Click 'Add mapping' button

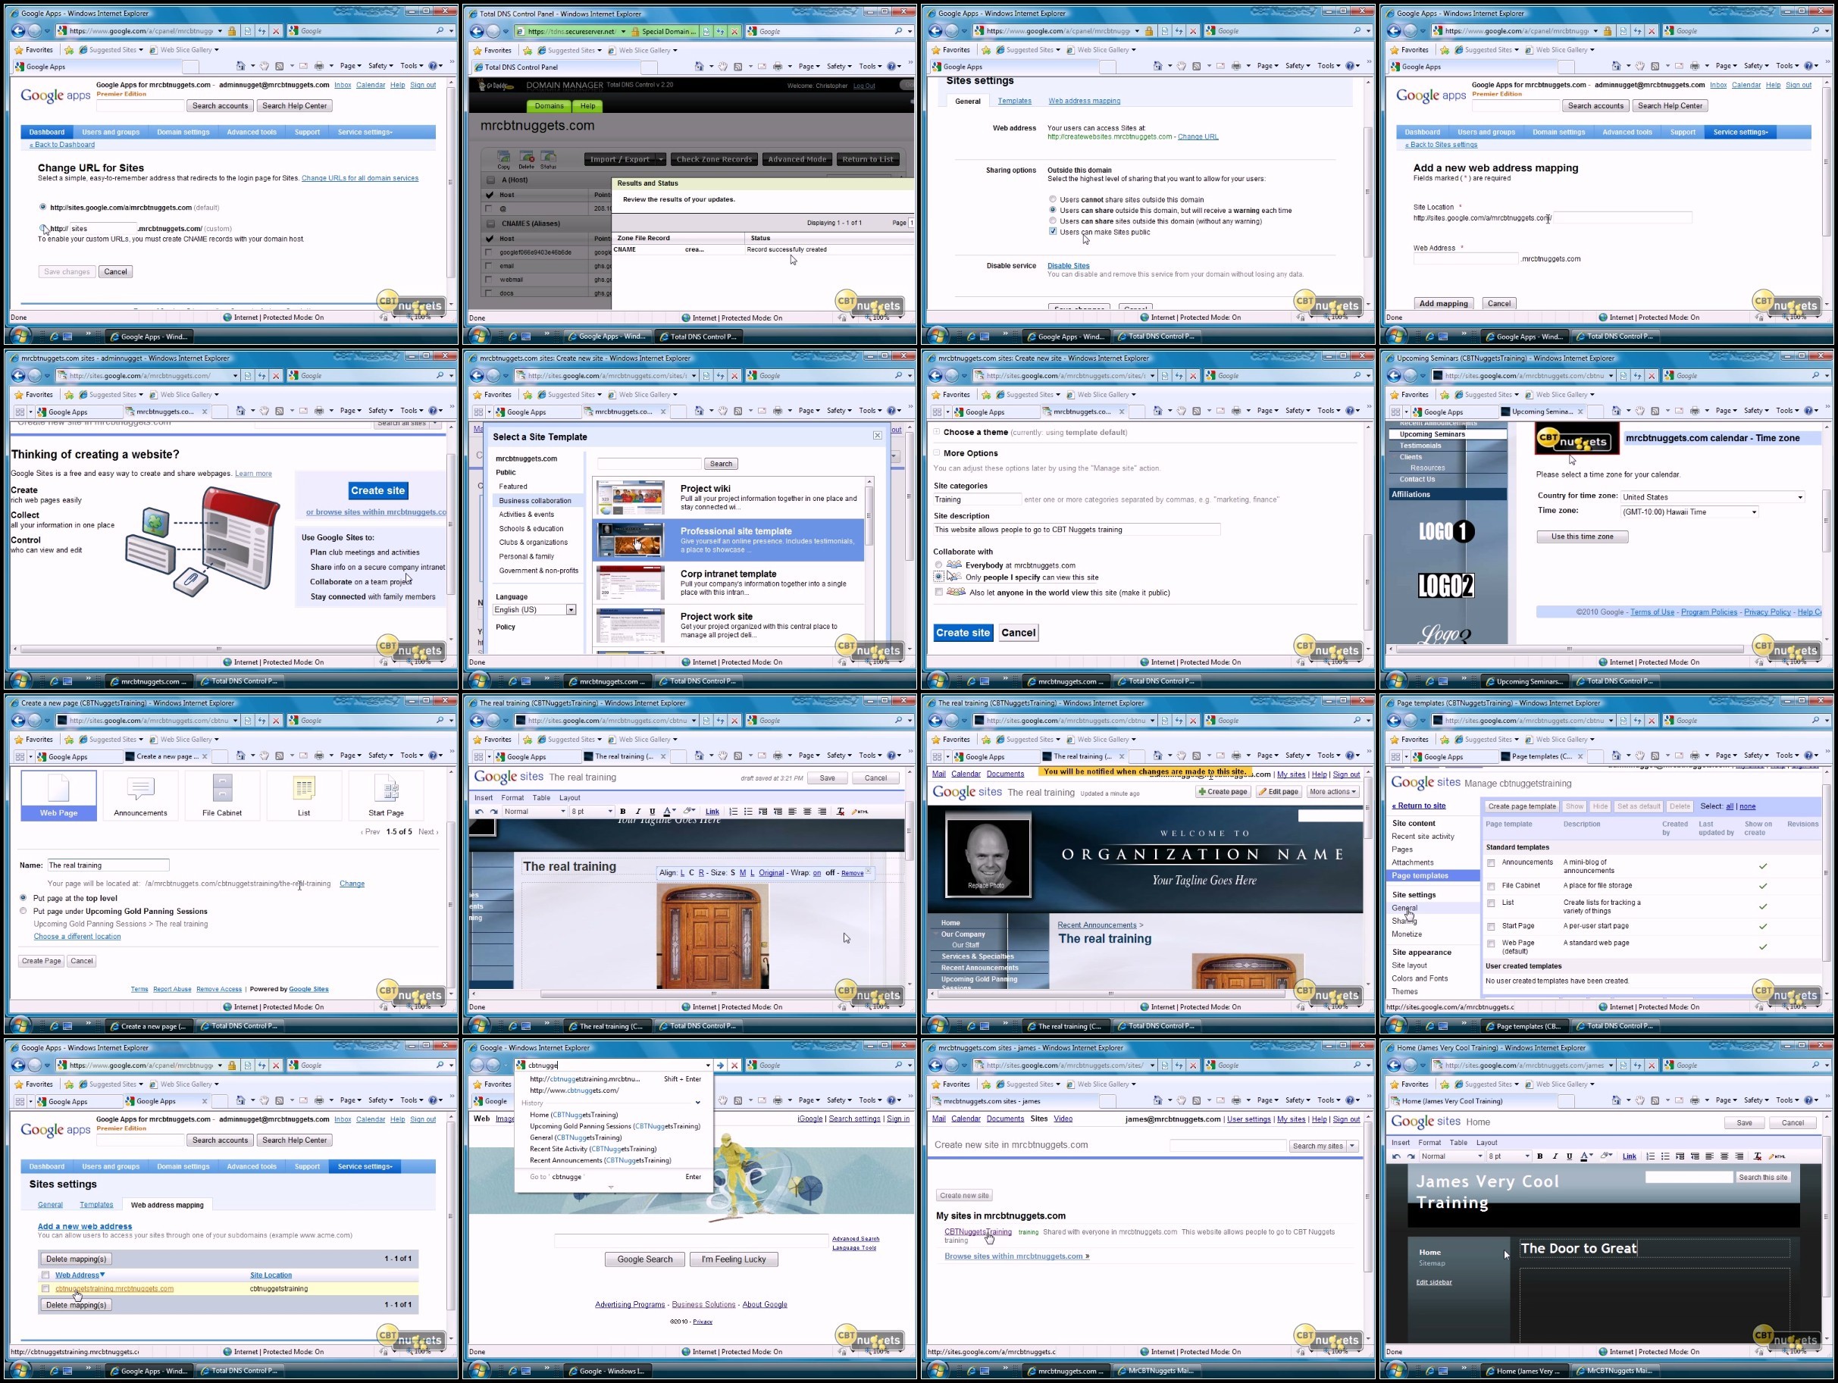pos(1443,303)
